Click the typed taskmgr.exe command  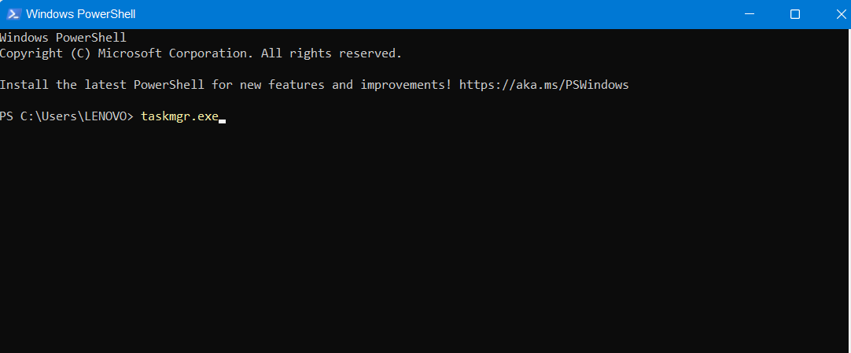pos(179,116)
